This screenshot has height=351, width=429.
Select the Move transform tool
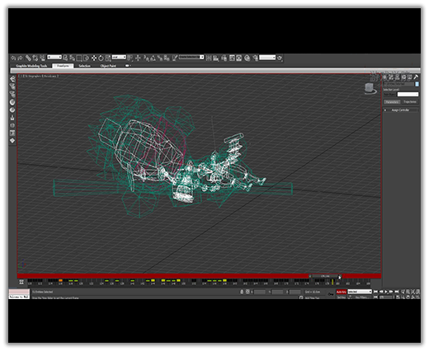[94, 58]
